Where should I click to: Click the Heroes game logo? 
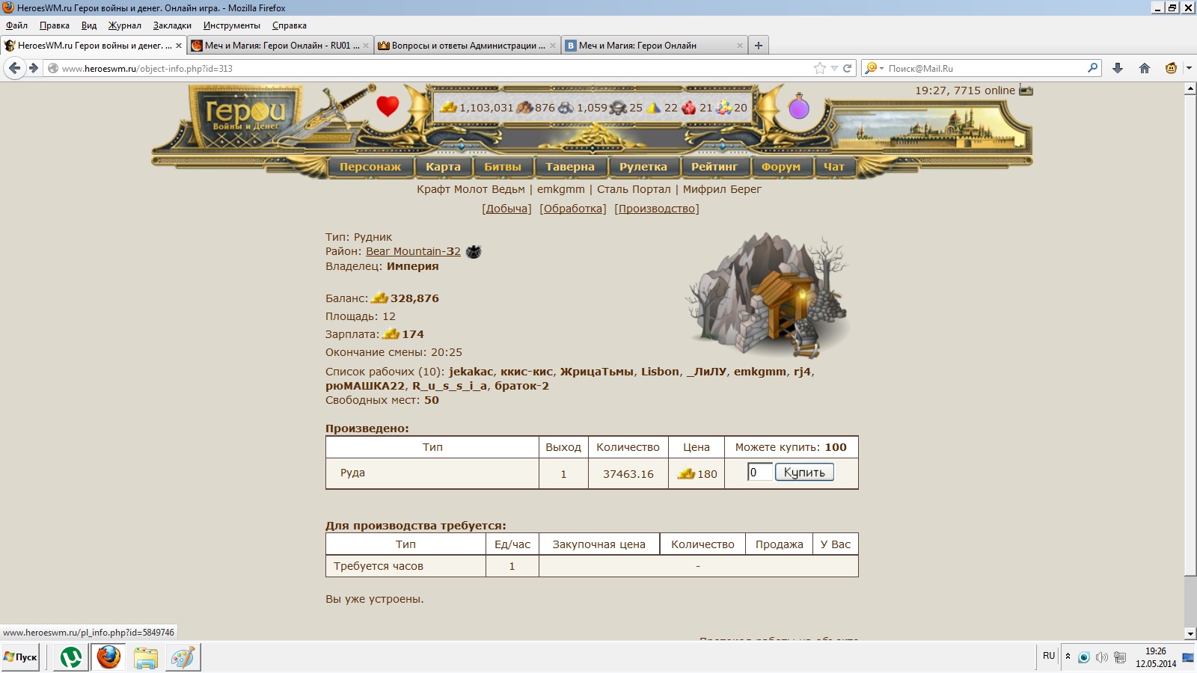[x=245, y=117]
